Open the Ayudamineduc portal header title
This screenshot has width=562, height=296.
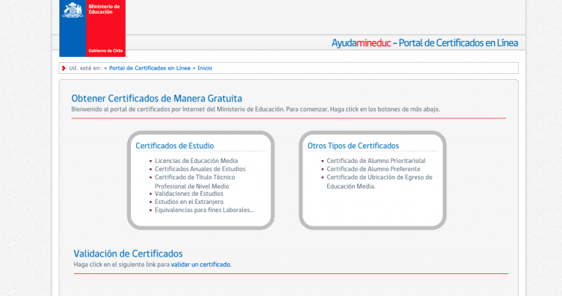[x=424, y=43]
